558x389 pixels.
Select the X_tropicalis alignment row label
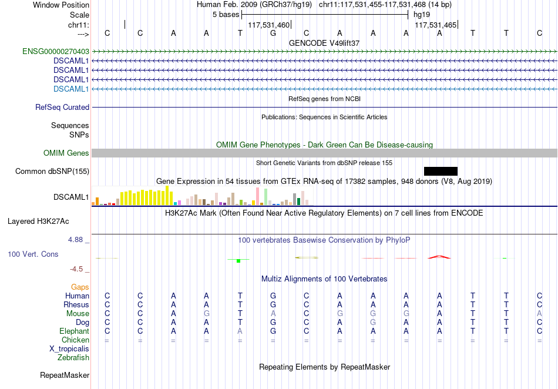pyautogui.click(x=69, y=349)
